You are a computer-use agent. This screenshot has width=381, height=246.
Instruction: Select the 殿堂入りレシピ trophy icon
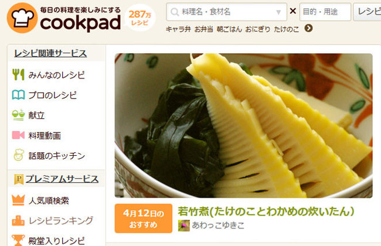pyautogui.click(x=18, y=240)
